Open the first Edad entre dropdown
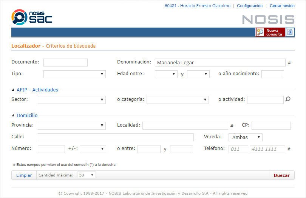Viewport: 306px width, 198px height. pos(166,74)
